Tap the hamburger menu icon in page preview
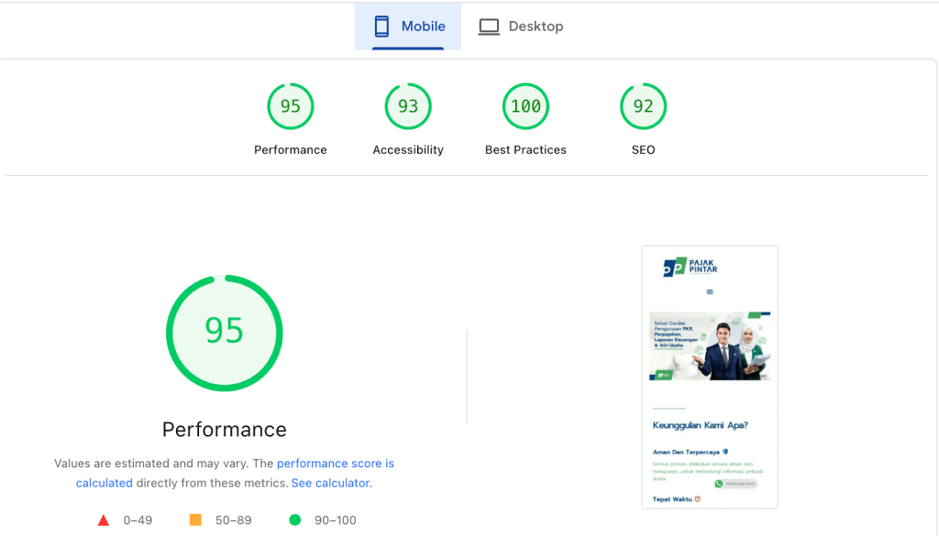Screen dimensions: 939x536 pos(710,292)
